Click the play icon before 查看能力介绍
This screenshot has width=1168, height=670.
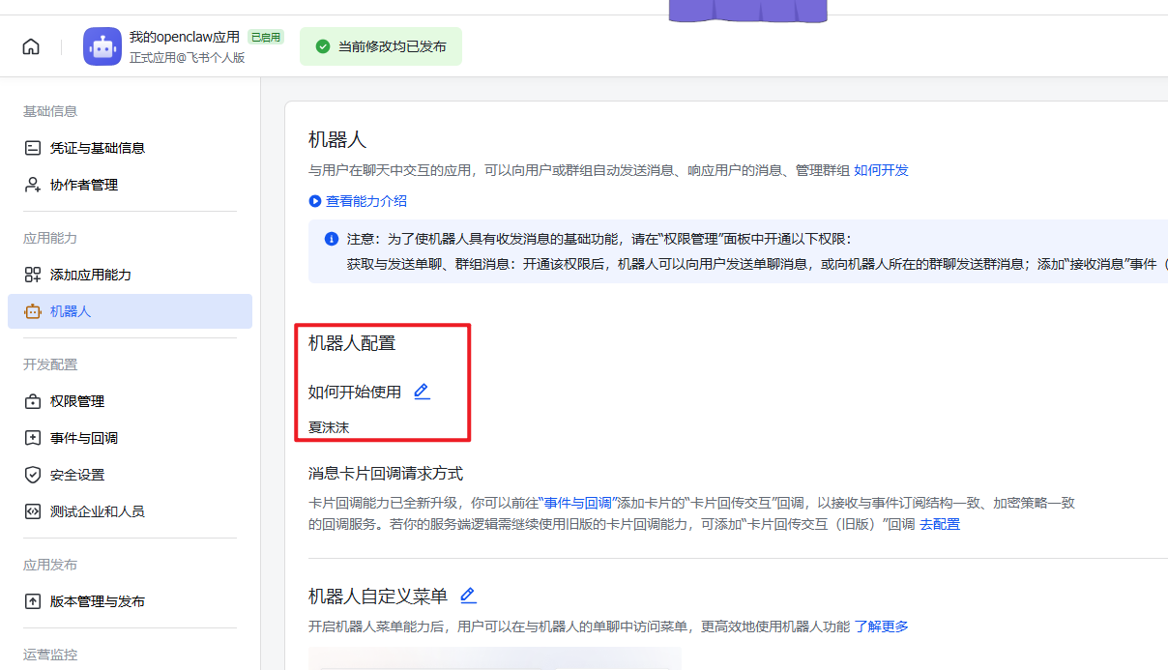(314, 201)
